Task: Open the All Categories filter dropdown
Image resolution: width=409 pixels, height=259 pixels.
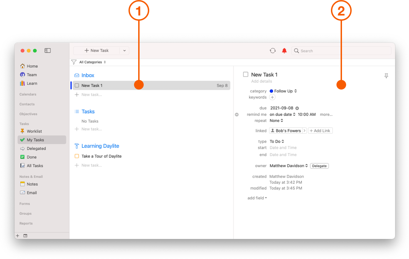Action: 89,62
